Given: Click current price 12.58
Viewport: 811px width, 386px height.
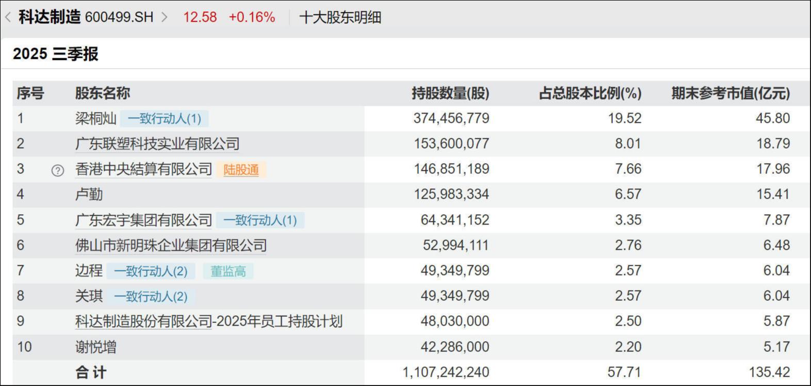Looking at the screenshot, I should (x=200, y=17).
